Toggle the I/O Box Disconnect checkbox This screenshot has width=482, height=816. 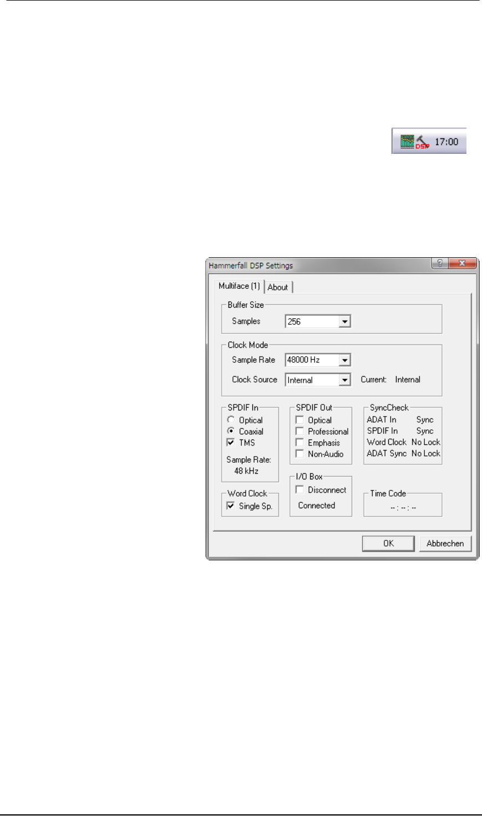(300, 489)
